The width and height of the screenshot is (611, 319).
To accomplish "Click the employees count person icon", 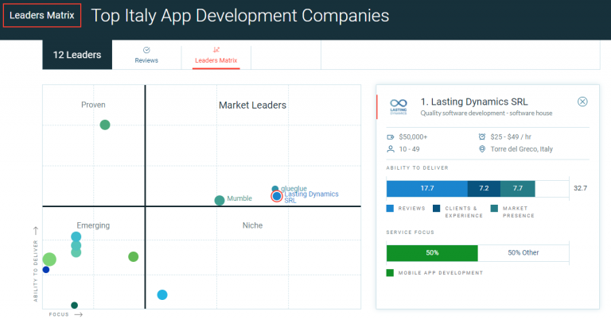I will click(x=391, y=148).
